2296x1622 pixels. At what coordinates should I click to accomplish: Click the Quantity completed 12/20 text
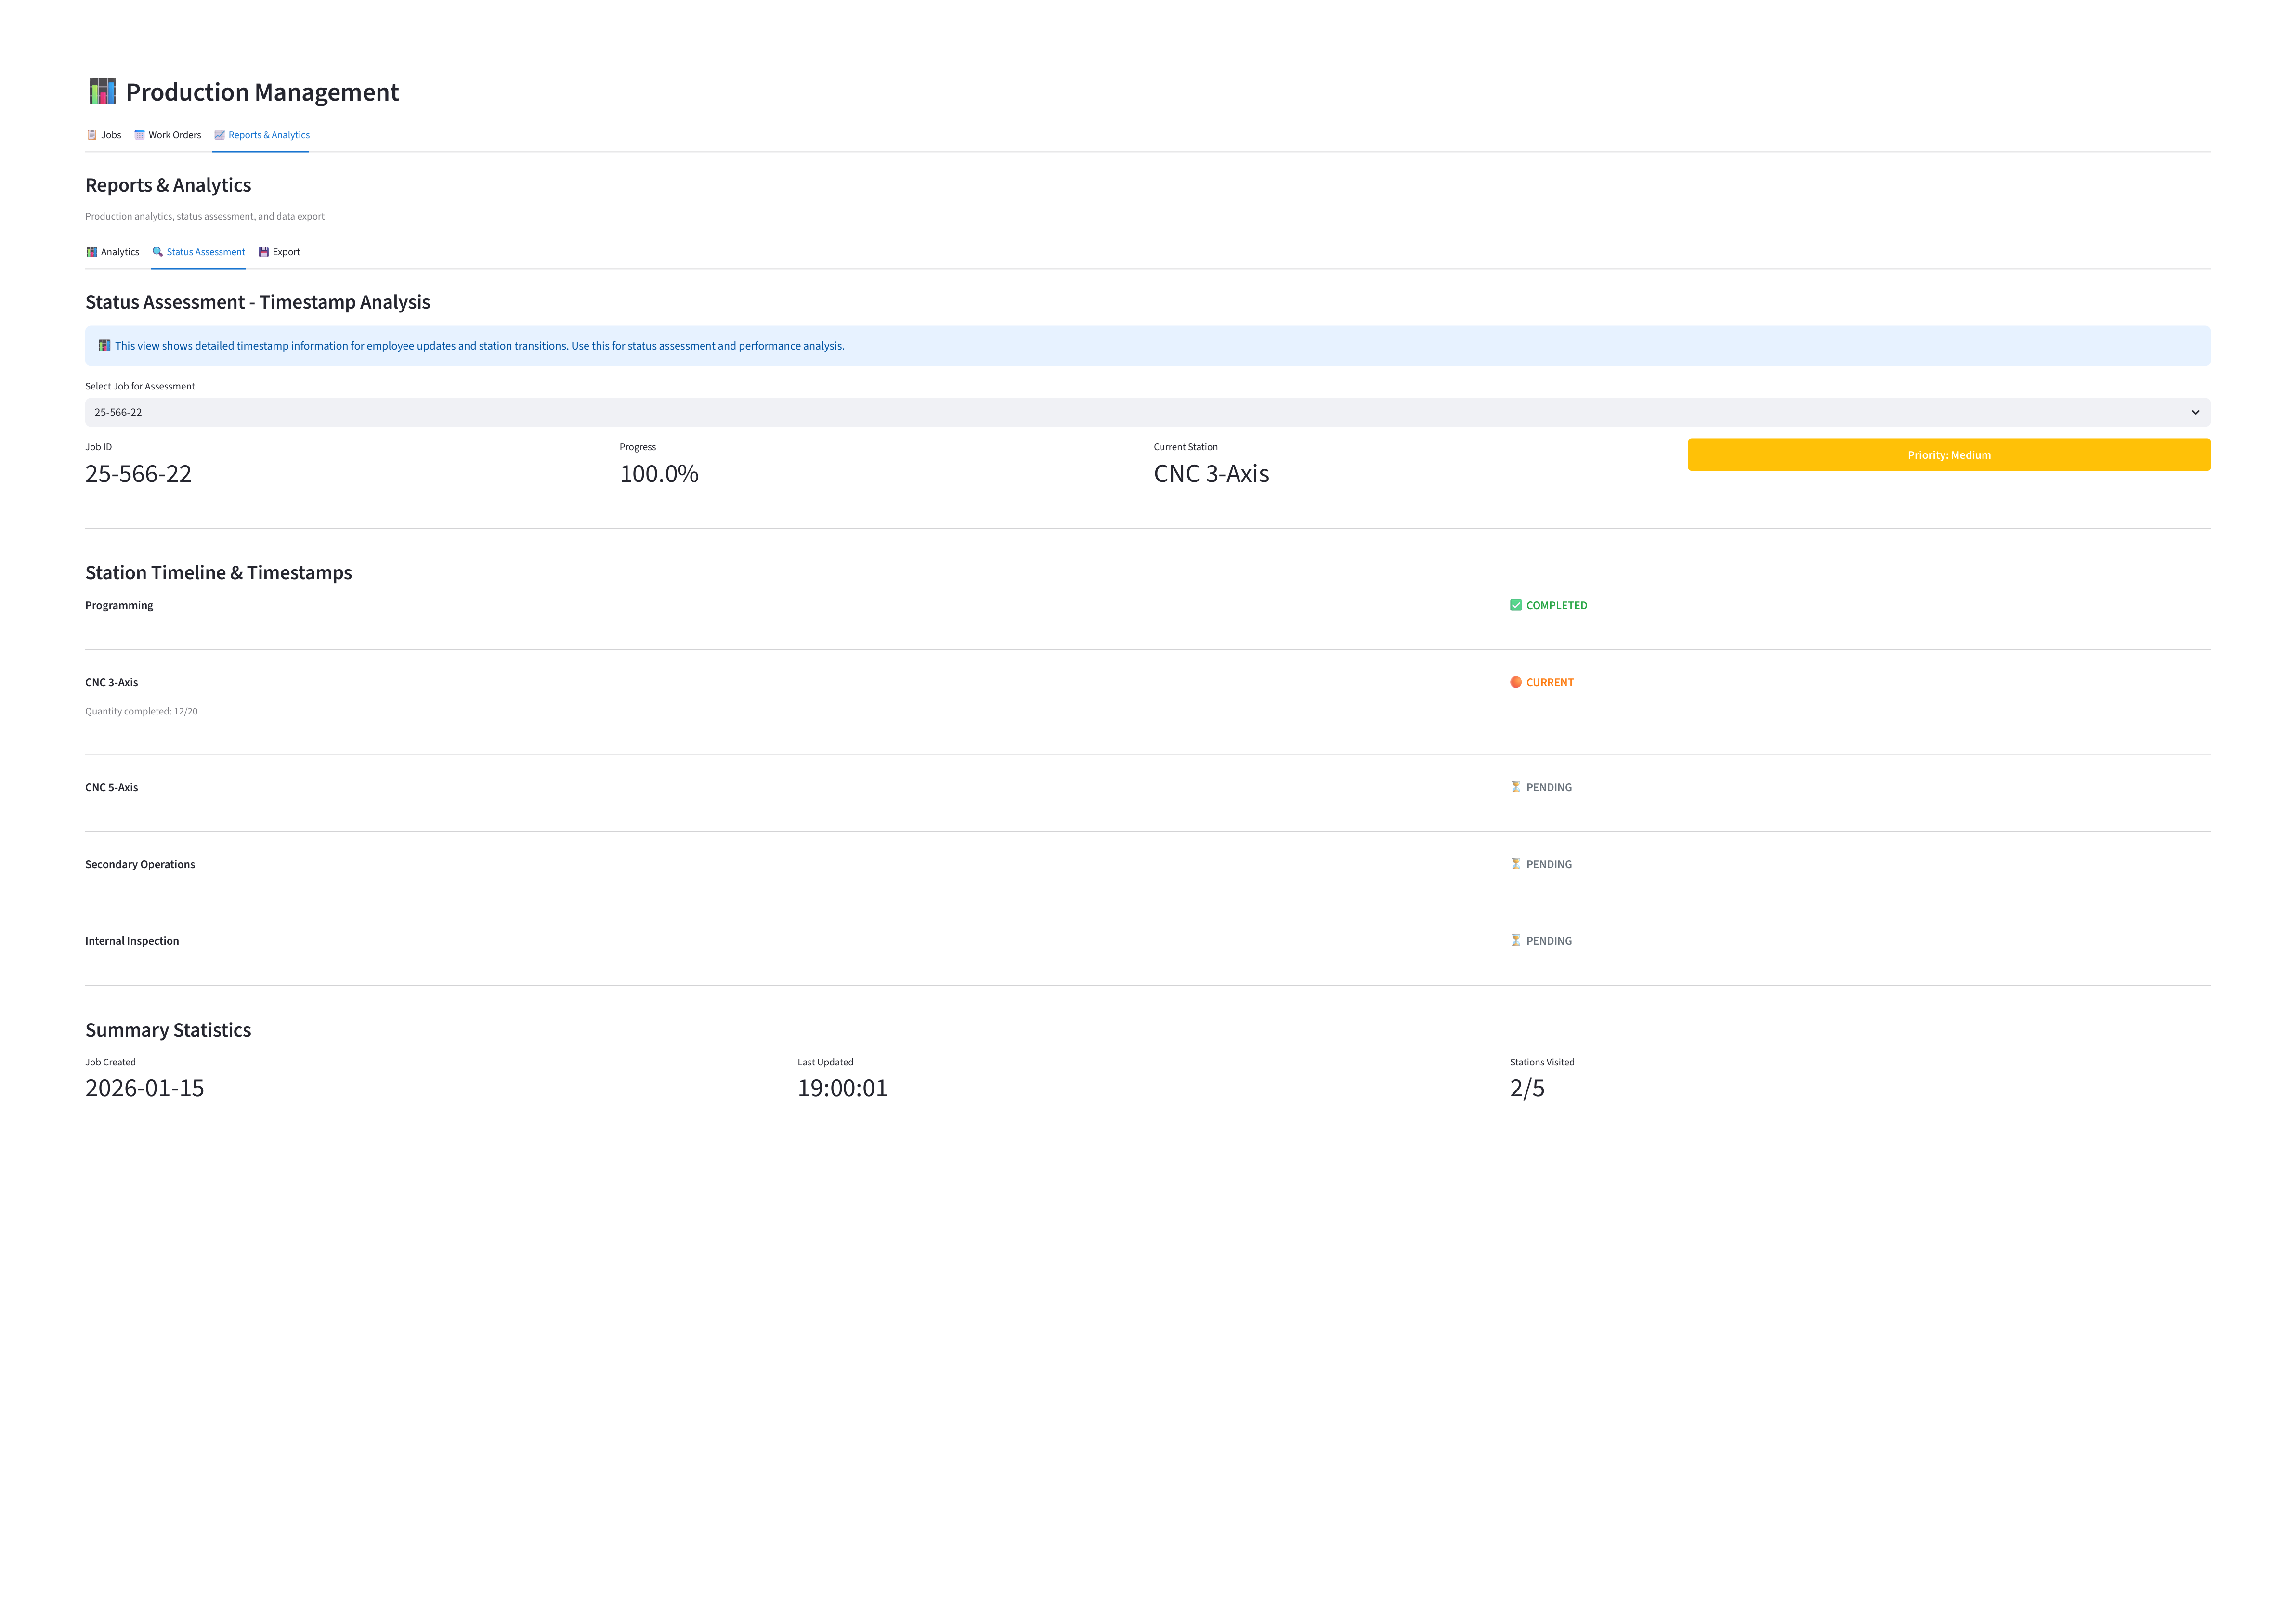coord(141,712)
